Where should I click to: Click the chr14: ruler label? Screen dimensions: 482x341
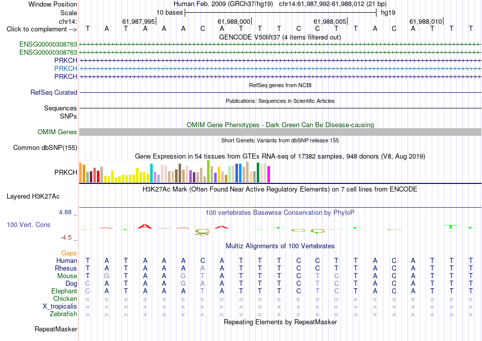pyautogui.click(x=67, y=21)
